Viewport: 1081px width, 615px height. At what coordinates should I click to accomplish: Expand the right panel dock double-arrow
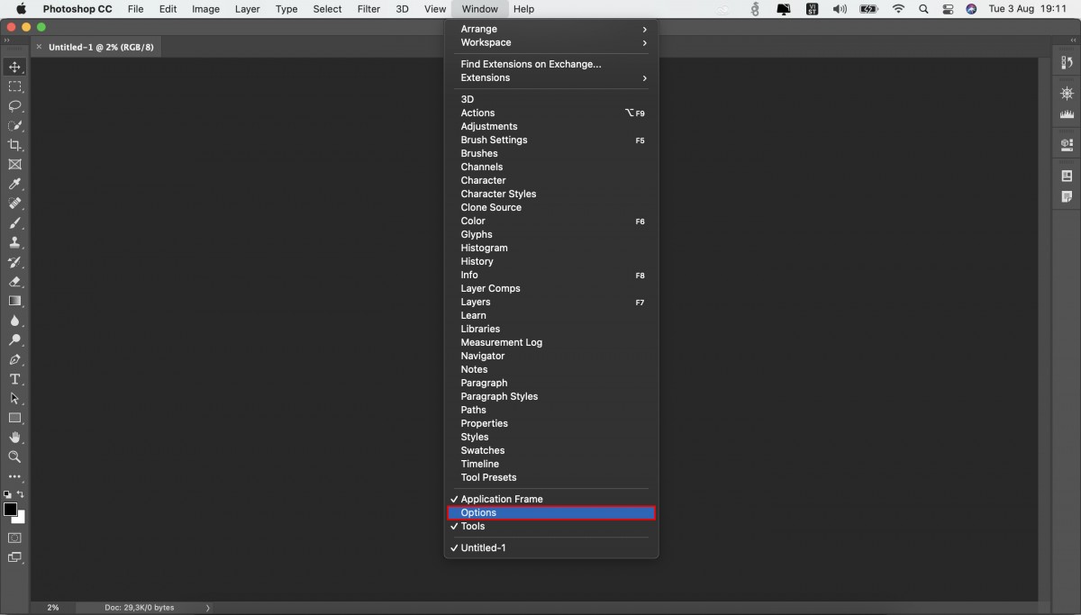tap(1073, 41)
